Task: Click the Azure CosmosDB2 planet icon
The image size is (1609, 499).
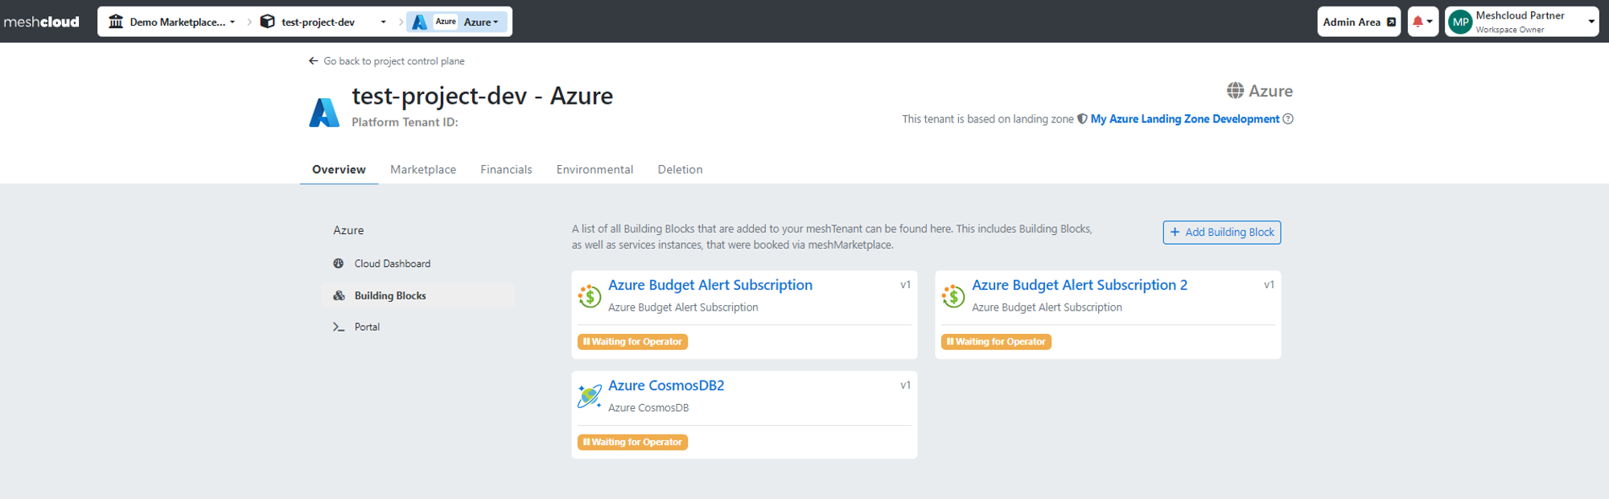Action: [590, 396]
